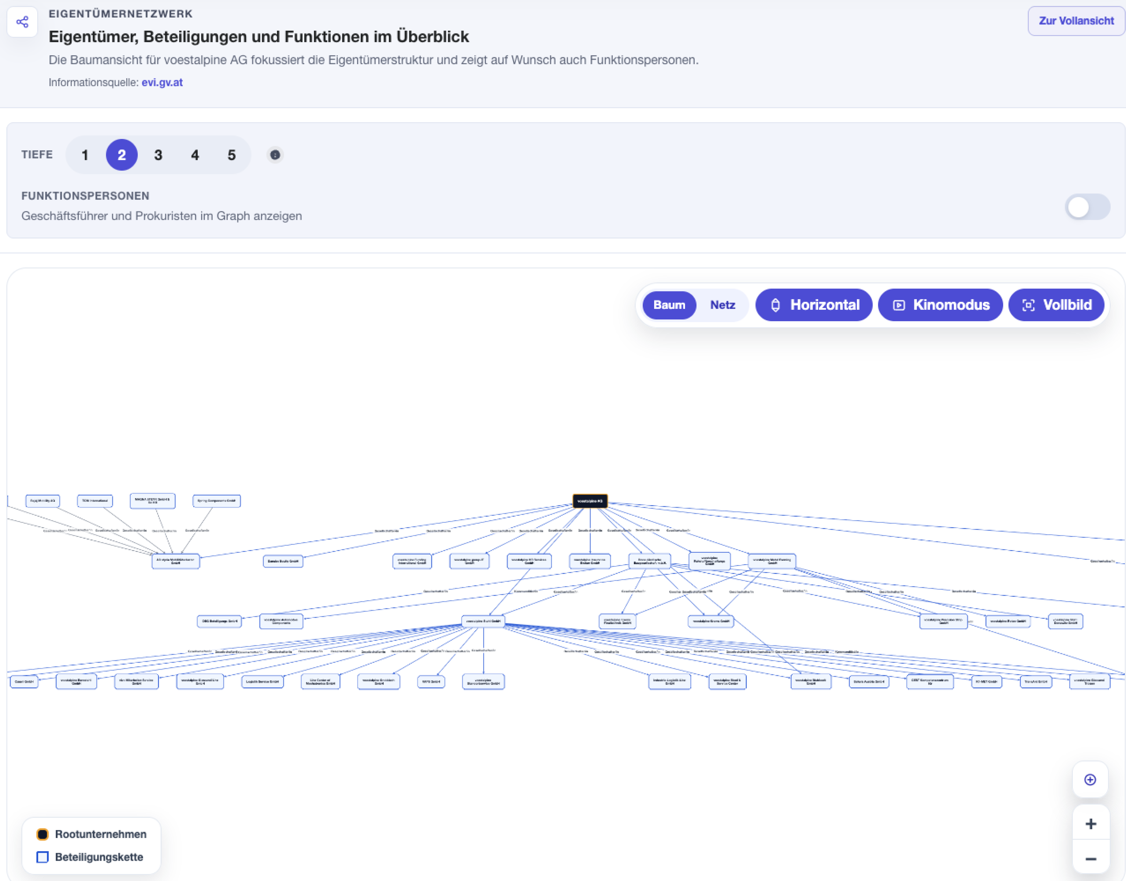Select voestalpine Krems GmbH node
This screenshot has width=1126, height=881.
(710, 621)
